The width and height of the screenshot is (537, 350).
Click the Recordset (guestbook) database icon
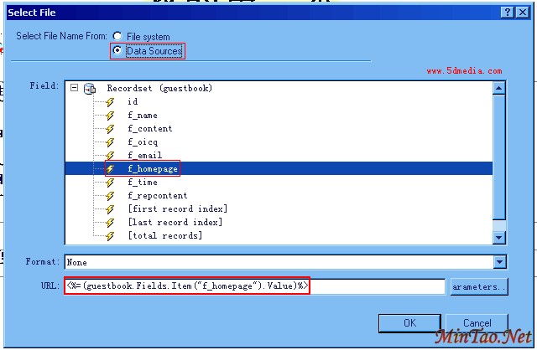91,88
